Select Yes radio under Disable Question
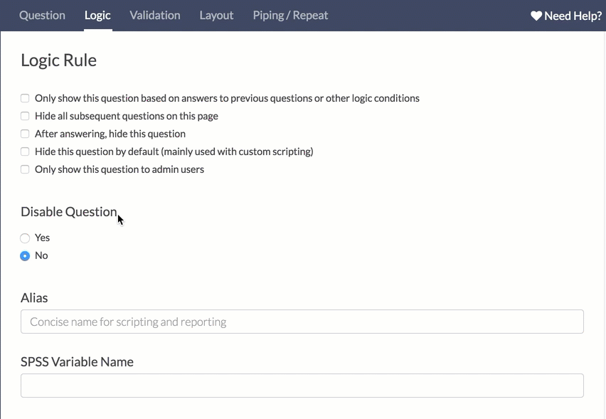Image resolution: width=606 pixels, height=419 pixels. (25, 238)
